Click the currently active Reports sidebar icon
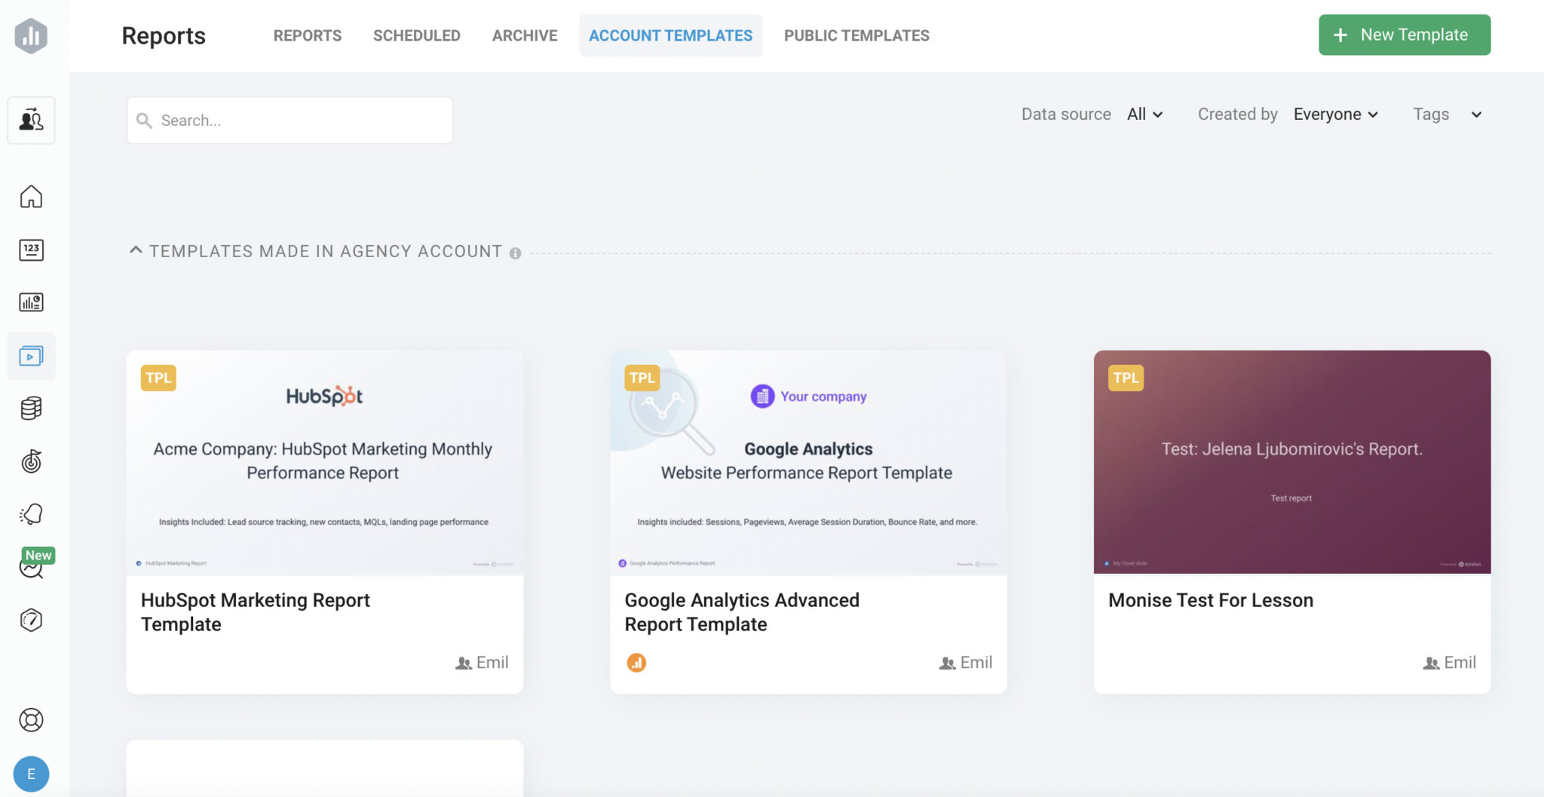Screen dimensions: 1544x797 pos(32,356)
